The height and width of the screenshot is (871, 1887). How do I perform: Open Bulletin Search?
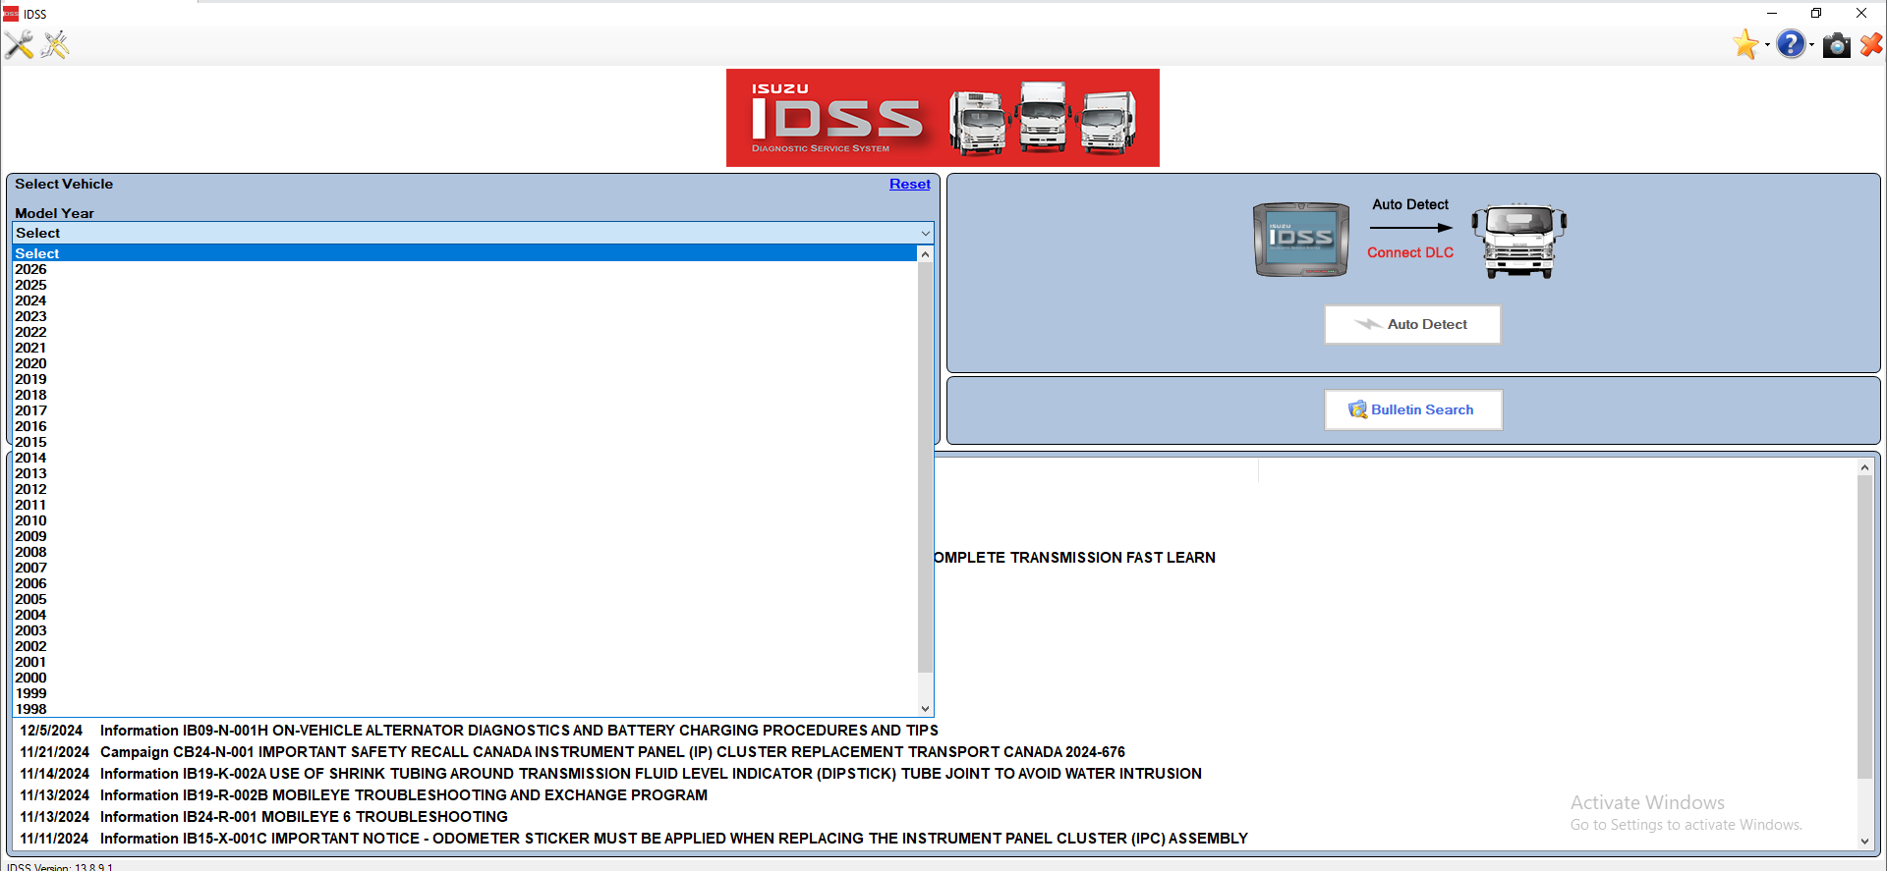[x=1413, y=409]
